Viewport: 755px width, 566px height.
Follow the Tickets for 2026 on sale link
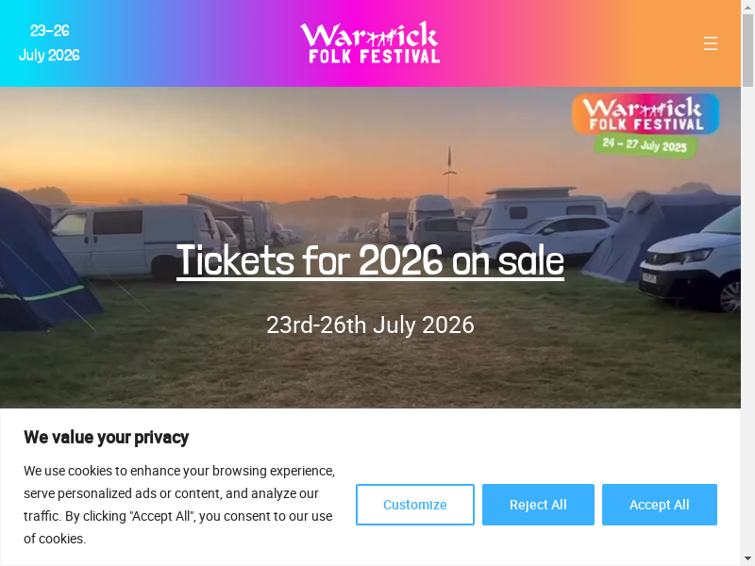[x=370, y=260]
